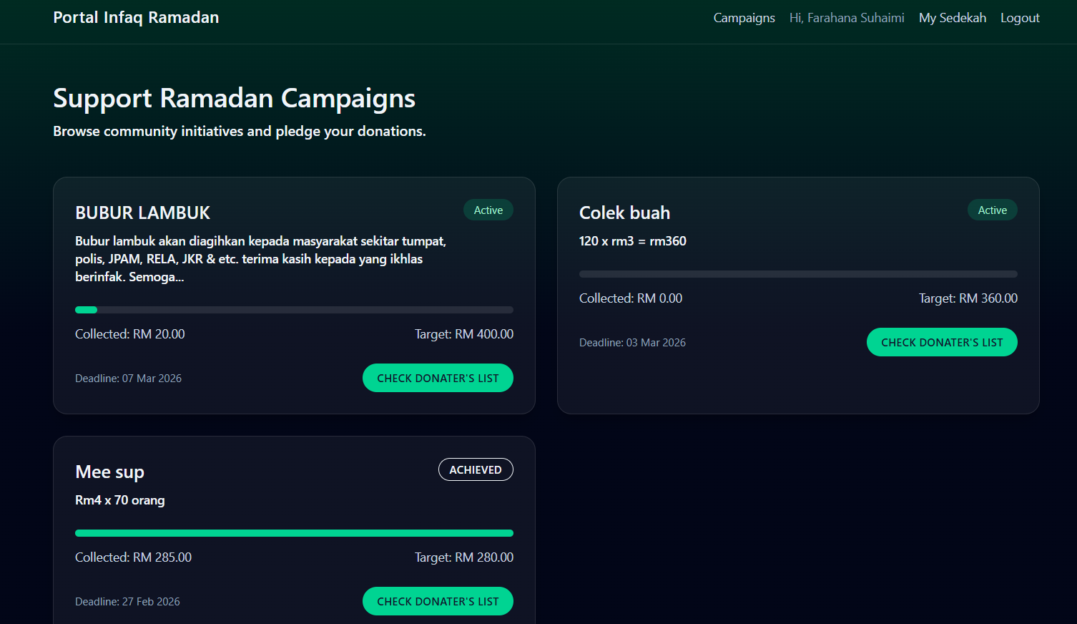Open the Campaigns menu item
The height and width of the screenshot is (624, 1077).
point(744,17)
